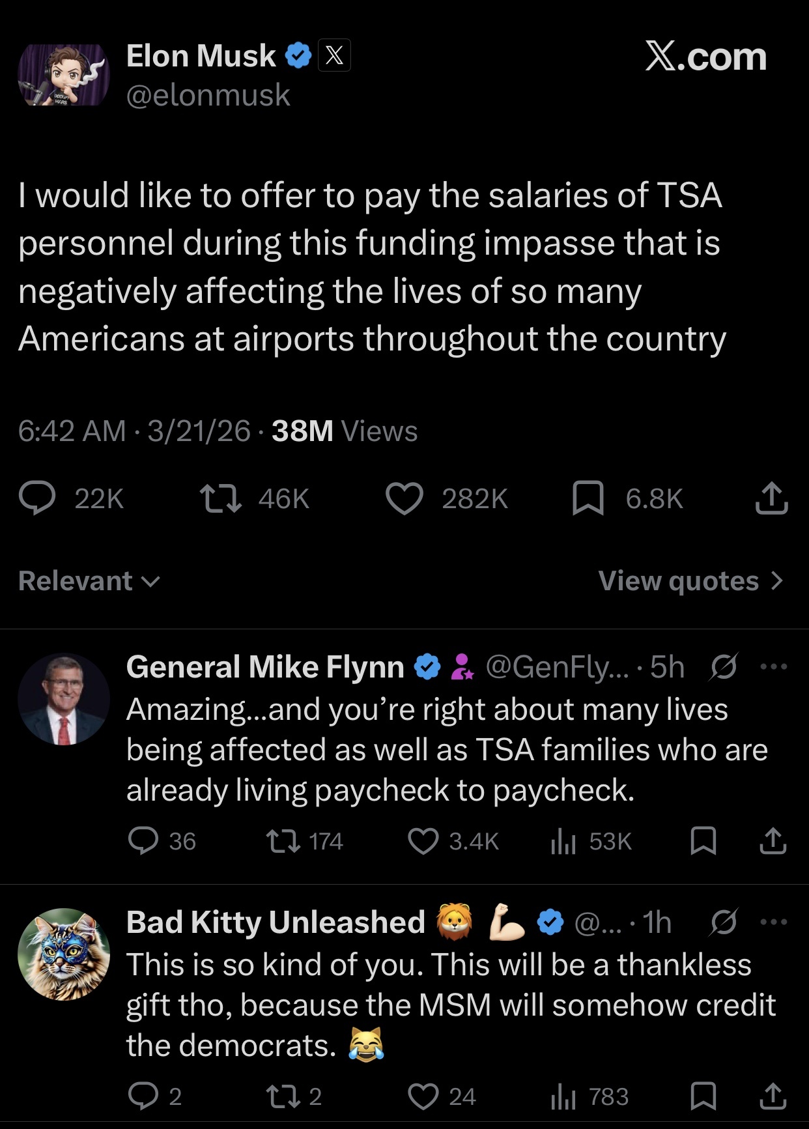Image resolution: width=809 pixels, height=1129 pixels.
Task: Like Elon Musk's main post
Action: click(404, 499)
